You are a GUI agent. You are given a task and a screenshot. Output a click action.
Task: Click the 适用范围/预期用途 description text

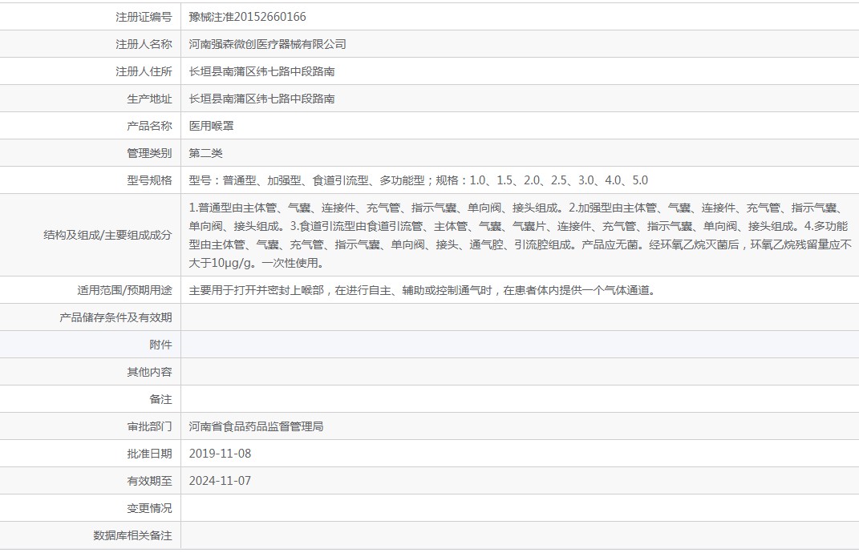(x=422, y=290)
